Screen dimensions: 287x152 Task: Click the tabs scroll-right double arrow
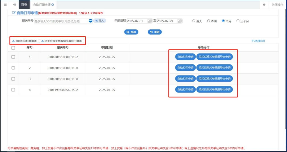[264, 5]
